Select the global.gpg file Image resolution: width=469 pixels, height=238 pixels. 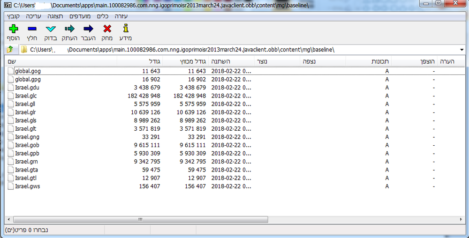pyautogui.click(x=28, y=80)
